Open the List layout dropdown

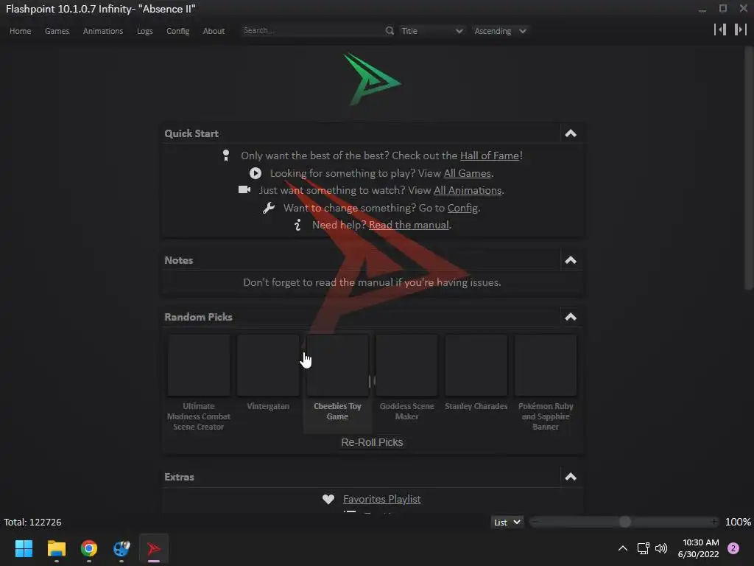tap(507, 523)
